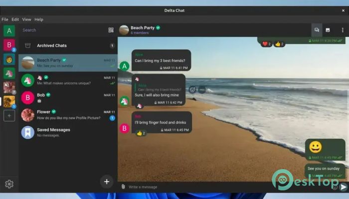The height and width of the screenshot is (199, 349).
Task: Open more options on unicorn's message
Action: point(201,90)
